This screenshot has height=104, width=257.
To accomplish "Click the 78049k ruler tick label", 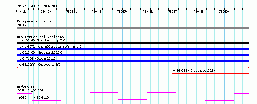I will coord(224,12).
